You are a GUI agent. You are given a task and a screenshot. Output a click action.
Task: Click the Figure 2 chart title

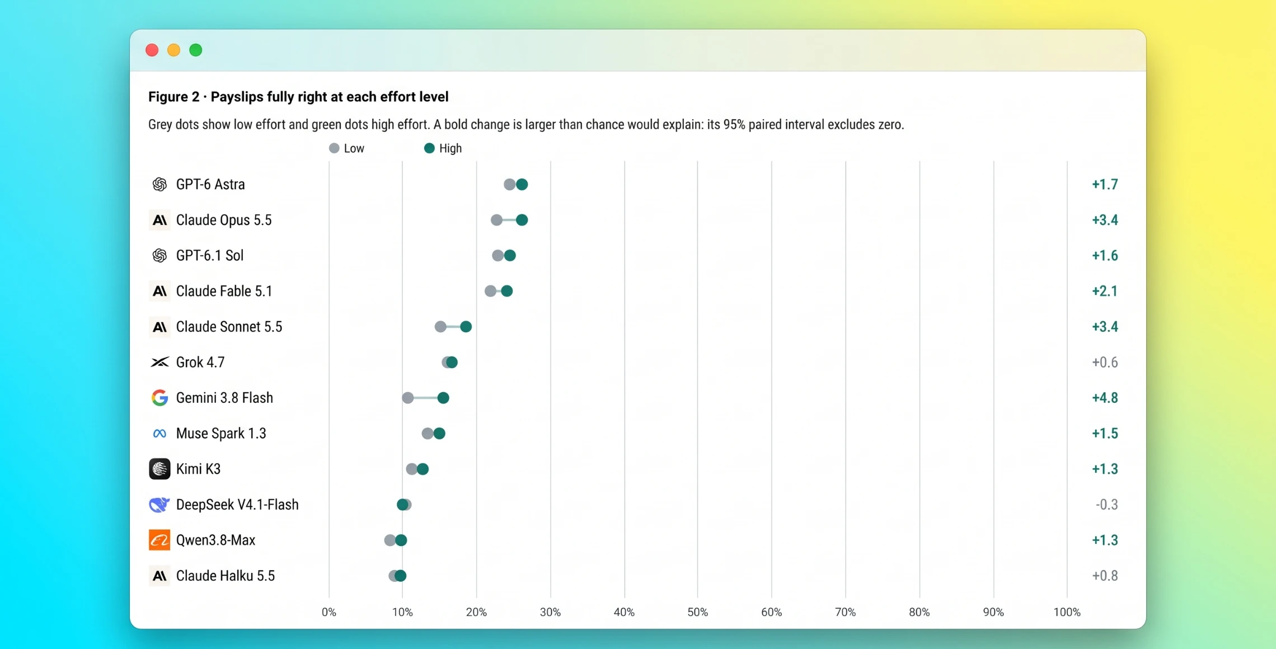tap(298, 97)
